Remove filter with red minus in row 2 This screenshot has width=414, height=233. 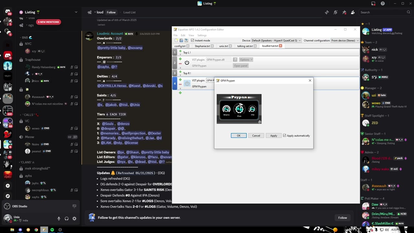[180, 64]
